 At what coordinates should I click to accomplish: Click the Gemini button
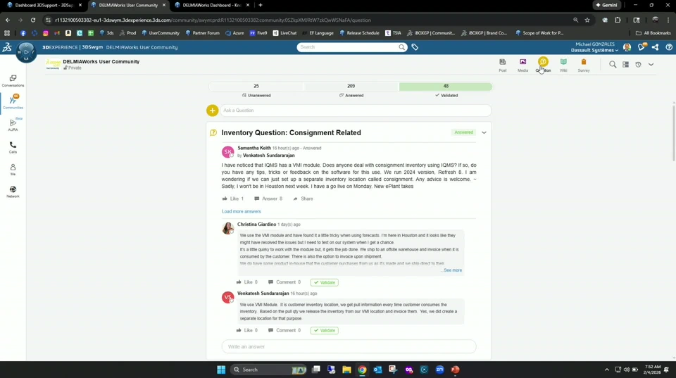pyautogui.click(x=606, y=5)
